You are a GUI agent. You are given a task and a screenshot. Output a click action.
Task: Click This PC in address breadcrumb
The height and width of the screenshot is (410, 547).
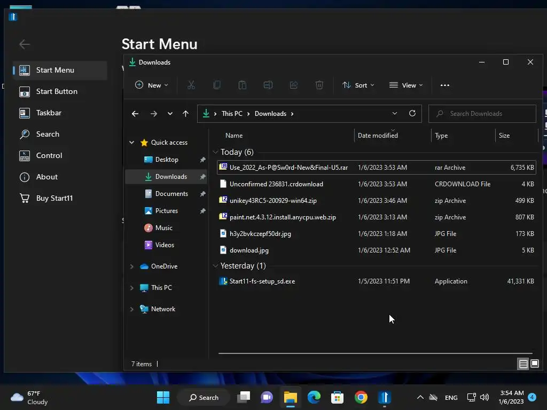(232, 114)
